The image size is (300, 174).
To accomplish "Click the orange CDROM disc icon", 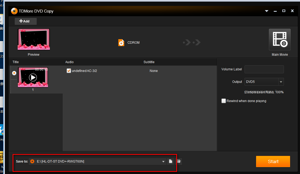I will (121, 43).
